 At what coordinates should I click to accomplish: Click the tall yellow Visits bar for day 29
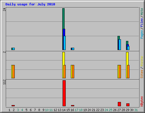[x=127, y=58]
